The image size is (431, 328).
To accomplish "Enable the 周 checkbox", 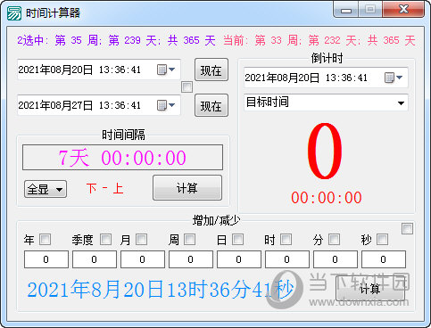I will 189,239.
